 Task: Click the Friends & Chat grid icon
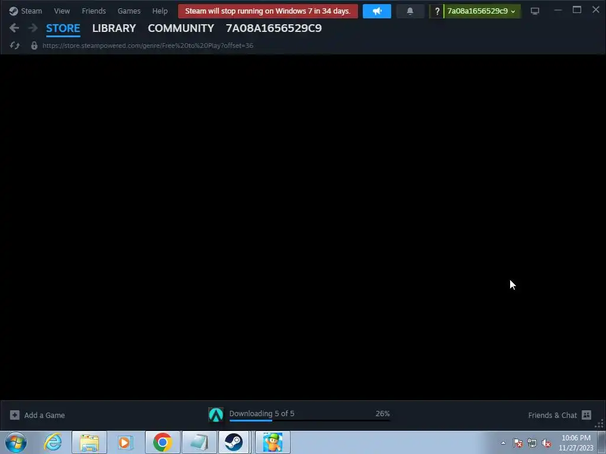point(586,415)
